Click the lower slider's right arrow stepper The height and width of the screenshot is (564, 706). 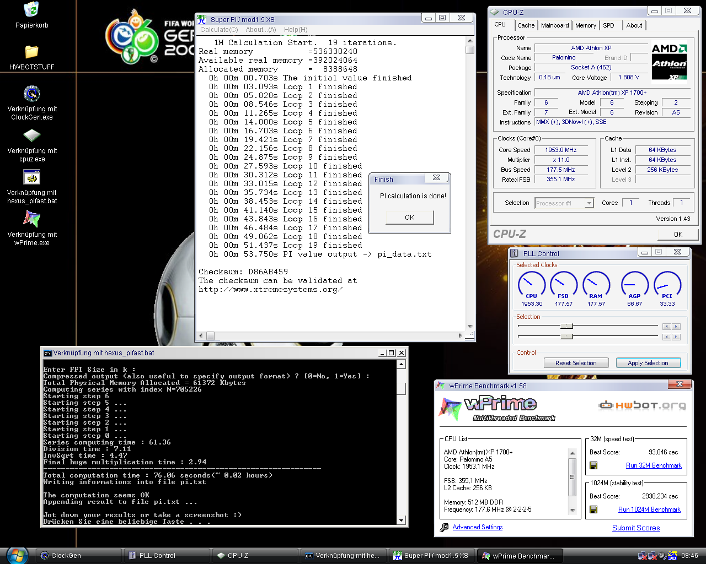point(676,337)
